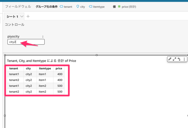Click the city geolocation pin icon
The height and width of the screenshot is (128, 188).
pos(78,6)
